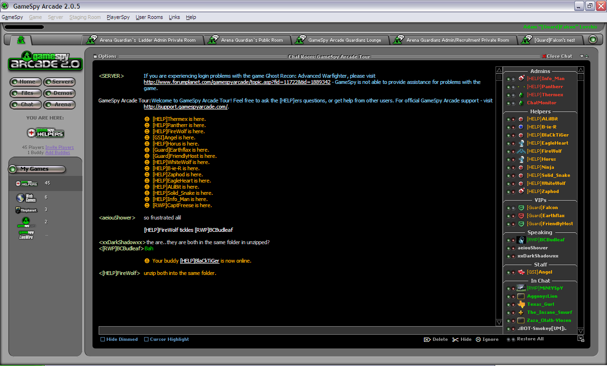Click [HELP]Thermex's green avatar icon

tap(521, 95)
